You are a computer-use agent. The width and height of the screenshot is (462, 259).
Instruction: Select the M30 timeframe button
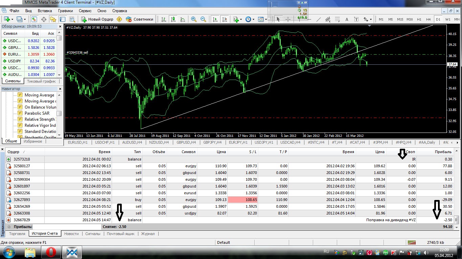[x=410, y=19]
